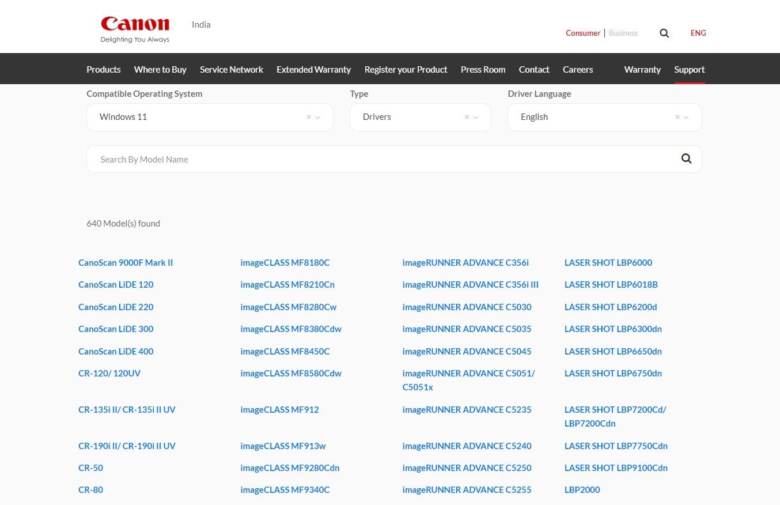Select imageCLASS MF8580Cdw
The width and height of the screenshot is (780, 505).
[291, 373]
